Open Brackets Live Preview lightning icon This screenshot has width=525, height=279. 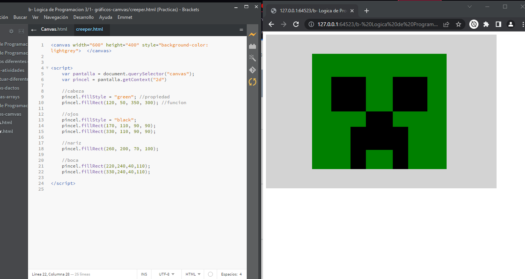pyautogui.click(x=252, y=35)
